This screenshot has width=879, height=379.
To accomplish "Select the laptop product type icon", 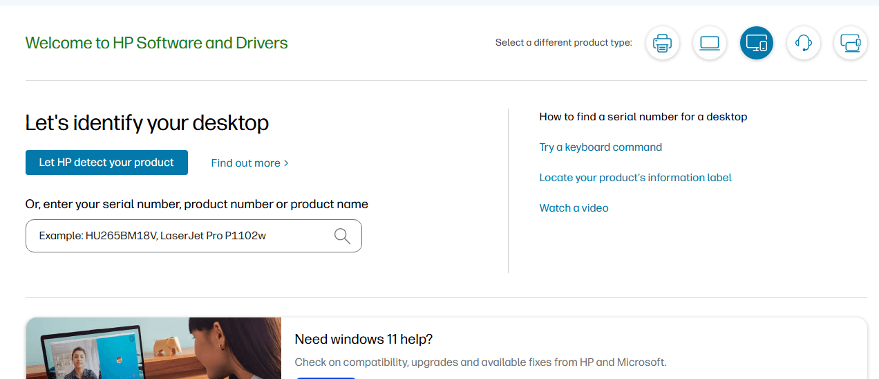I will tap(710, 43).
